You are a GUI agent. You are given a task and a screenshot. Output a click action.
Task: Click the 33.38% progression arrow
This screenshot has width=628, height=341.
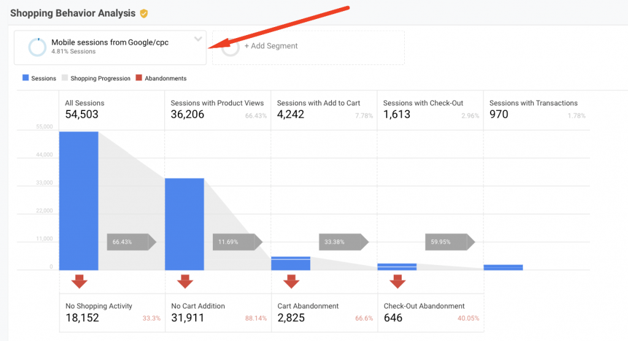pos(343,242)
